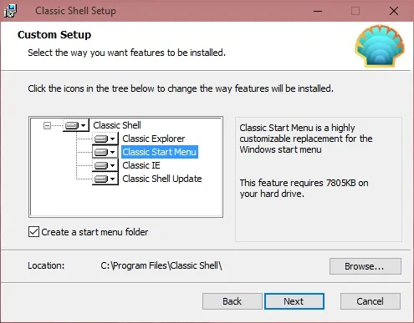Select Classic Shell Update in feature tree

point(162,179)
